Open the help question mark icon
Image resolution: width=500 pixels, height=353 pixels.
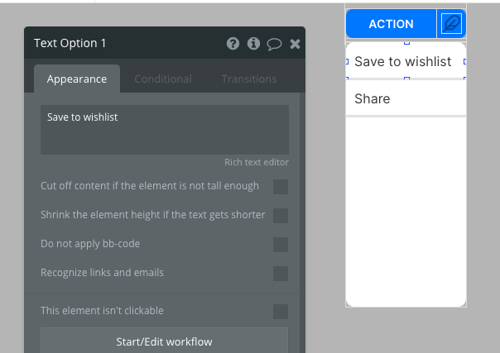(233, 44)
